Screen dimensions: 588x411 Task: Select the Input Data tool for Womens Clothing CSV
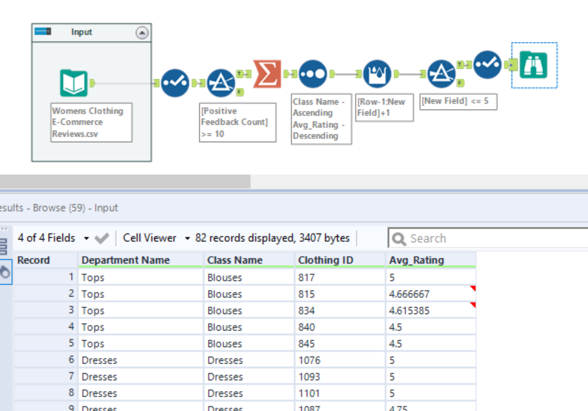click(x=73, y=83)
